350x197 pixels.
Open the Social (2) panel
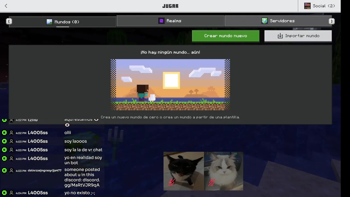click(x=319, y=6)
